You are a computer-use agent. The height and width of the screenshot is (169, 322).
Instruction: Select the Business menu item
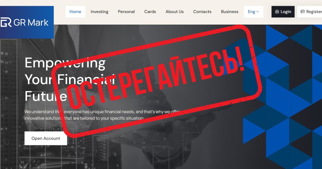tap(230, 12)
